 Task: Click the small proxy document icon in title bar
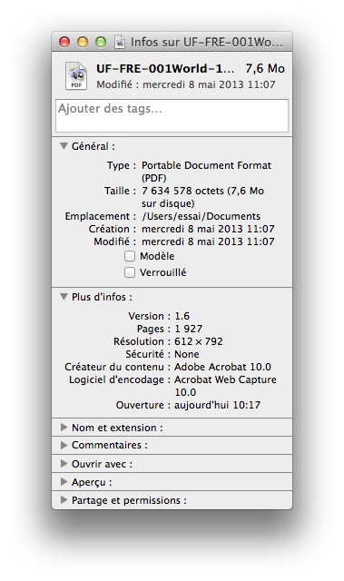[x=120, y=42]
